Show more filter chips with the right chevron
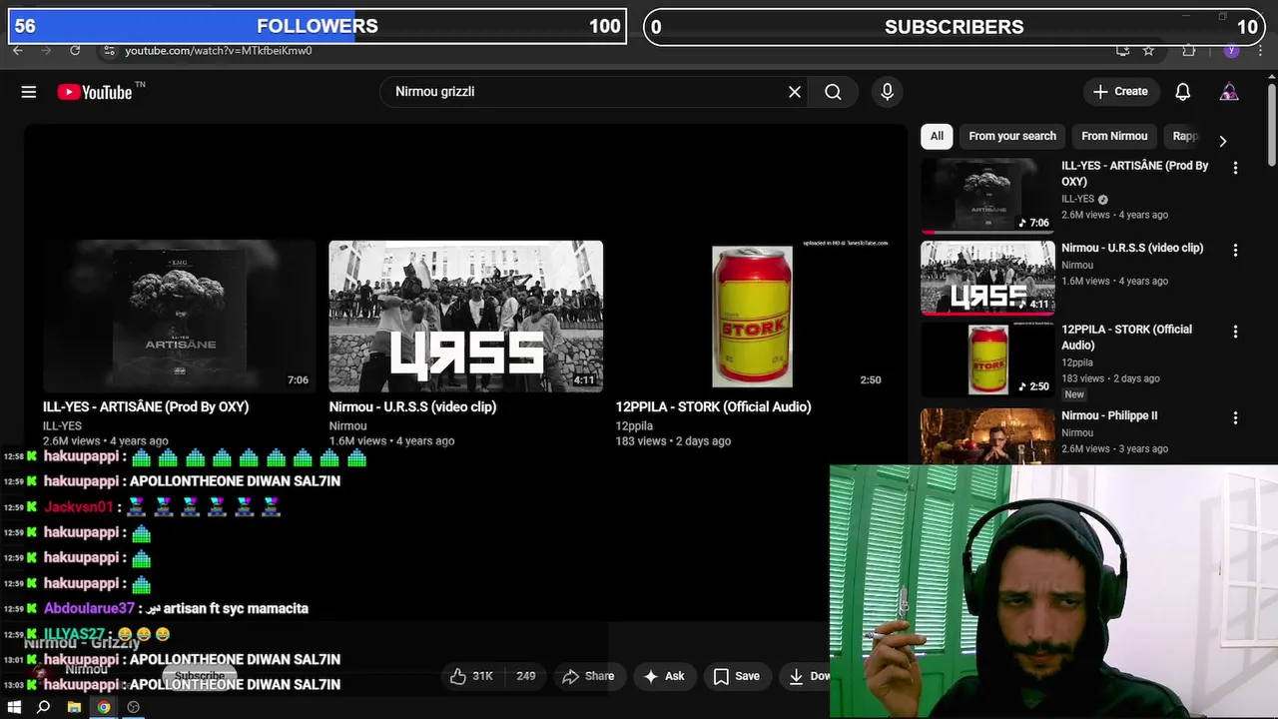The height and width of the screenshot is (719, 1278). (x=1222, y=141)
